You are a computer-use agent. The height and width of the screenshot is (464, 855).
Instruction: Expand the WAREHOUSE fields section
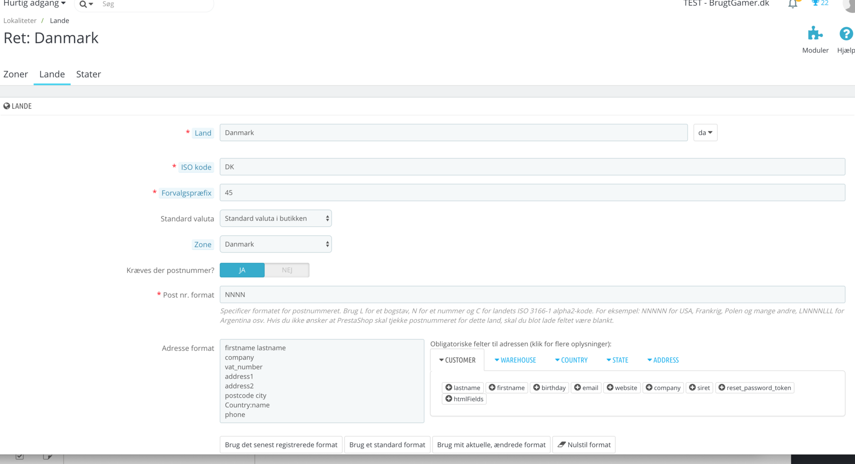coord(515,360)
